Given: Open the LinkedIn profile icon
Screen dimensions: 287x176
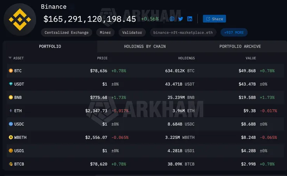Looking at the screenshot, I should (190, 19).
